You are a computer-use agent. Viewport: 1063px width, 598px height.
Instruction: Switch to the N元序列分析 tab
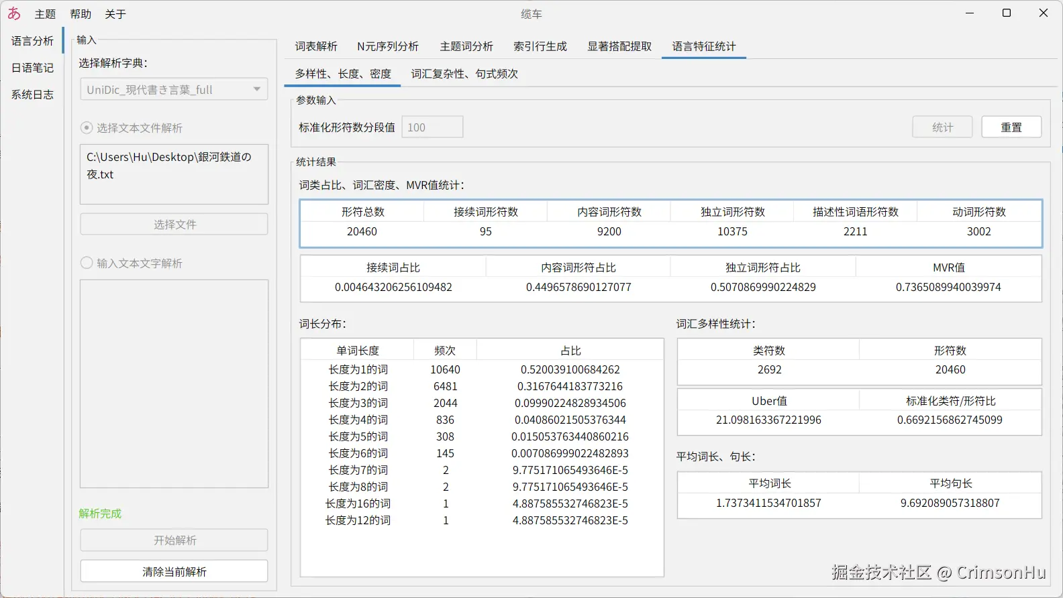click(x=388, y=46)
